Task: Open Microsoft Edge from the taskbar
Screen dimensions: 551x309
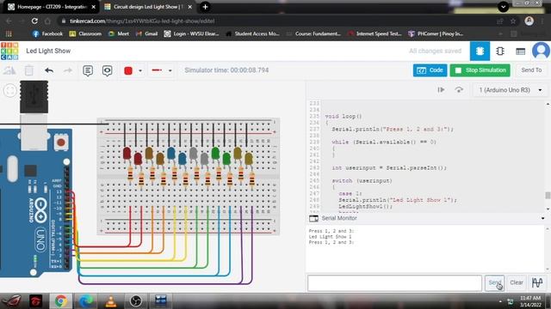Action: pyautogui.click(x=86, y=301)
